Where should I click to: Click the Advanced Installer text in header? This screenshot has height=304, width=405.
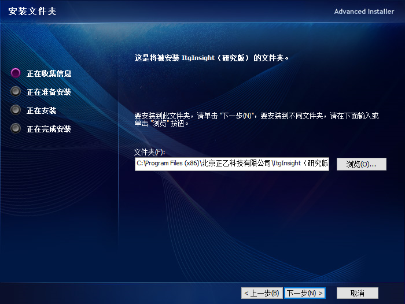(364, 12)
